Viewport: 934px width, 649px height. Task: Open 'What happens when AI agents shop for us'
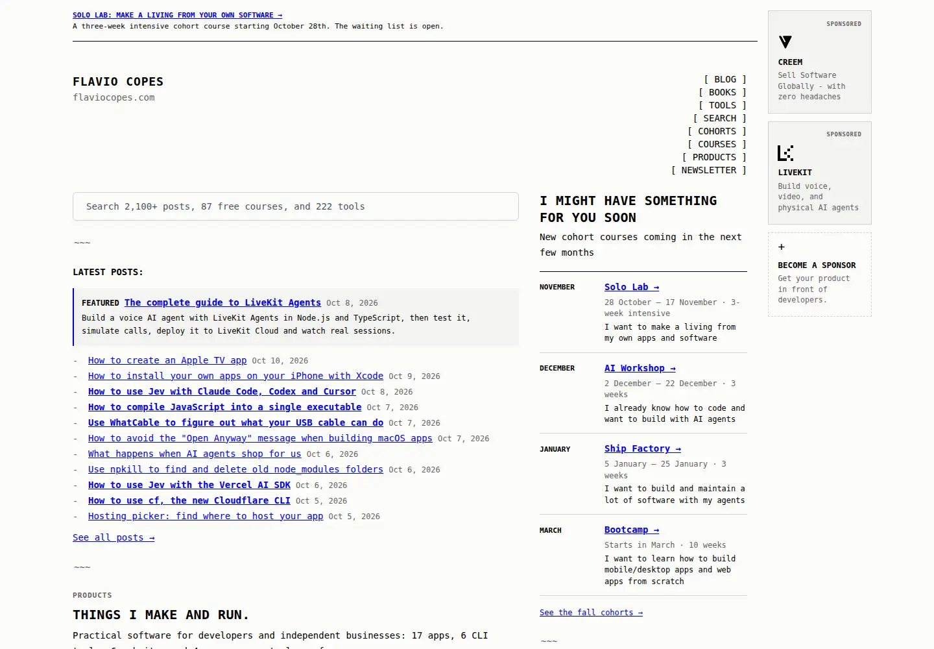195,454
